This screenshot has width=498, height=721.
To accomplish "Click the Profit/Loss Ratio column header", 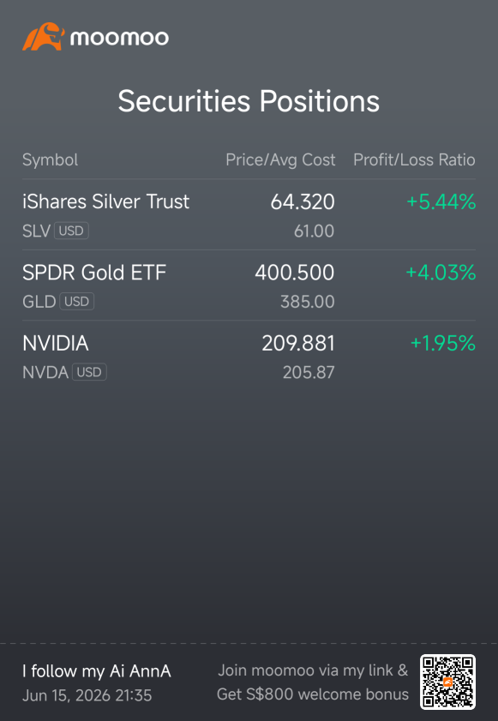I will pyautogui.click(x=414, y=160).
